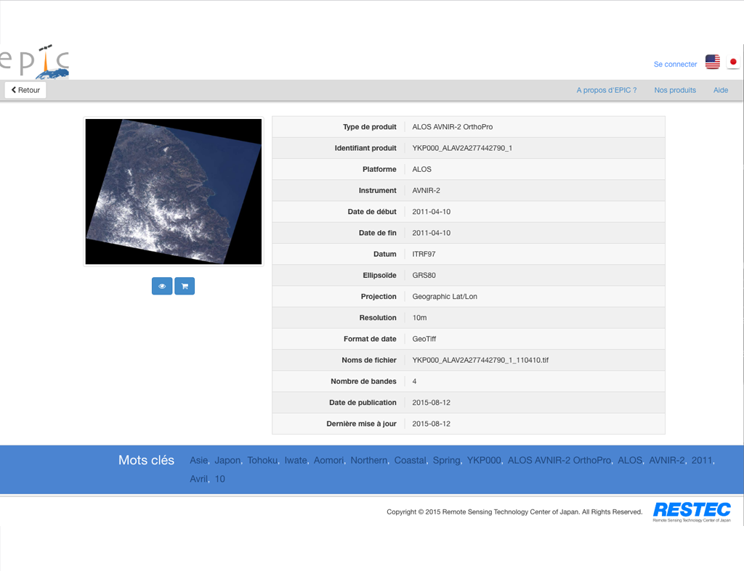744x571 pixels.
Task: Select the Aomori keyword
Action: tap(328, 460)
